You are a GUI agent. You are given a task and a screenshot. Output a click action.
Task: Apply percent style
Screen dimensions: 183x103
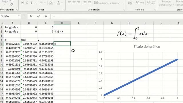click(138, 3)
